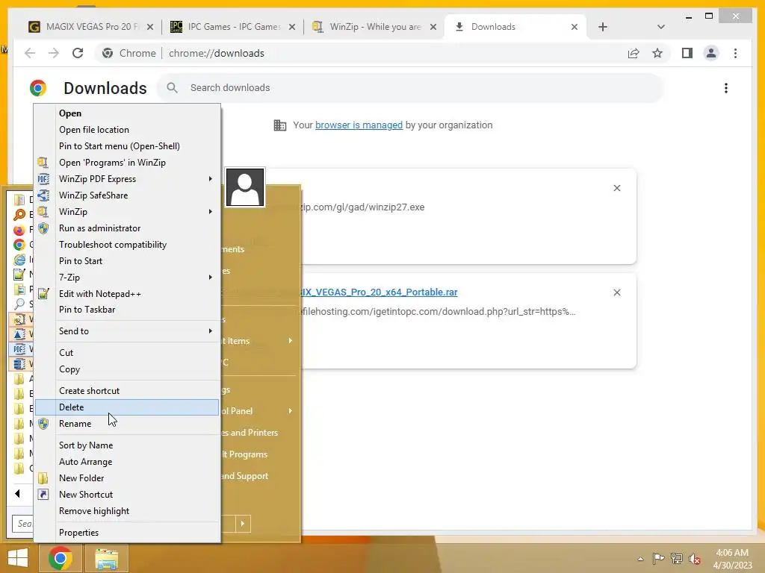
Task: Expand the WinZip submenu
Action: click(x=127, y=211)
